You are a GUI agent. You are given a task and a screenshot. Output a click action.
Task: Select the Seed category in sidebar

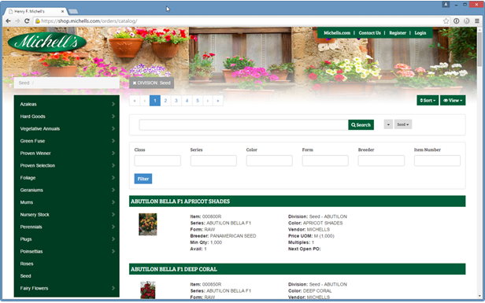pyautogui.click(x=66, y=275)
